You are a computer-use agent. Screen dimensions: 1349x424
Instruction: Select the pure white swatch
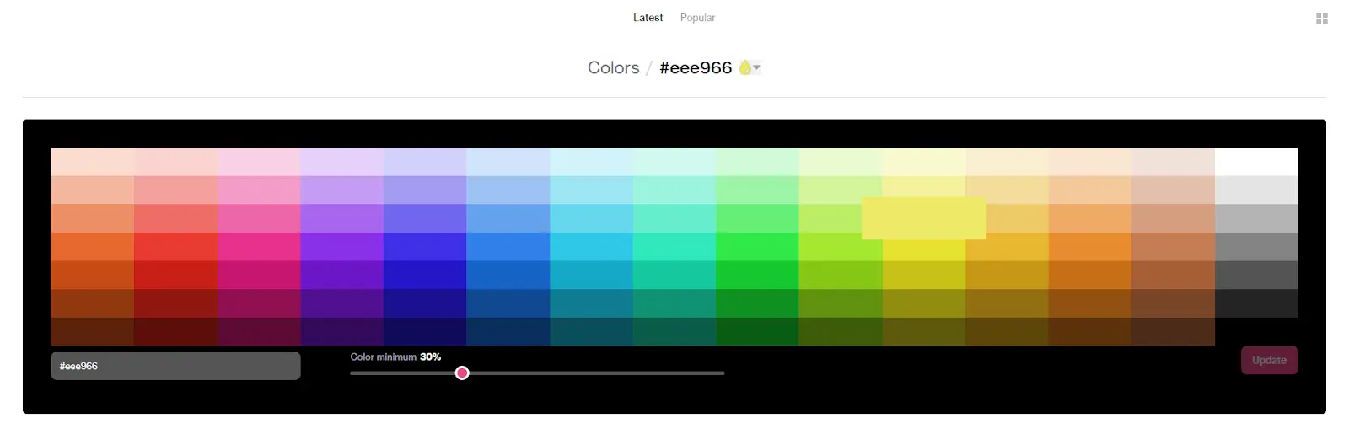(1256, 162)
